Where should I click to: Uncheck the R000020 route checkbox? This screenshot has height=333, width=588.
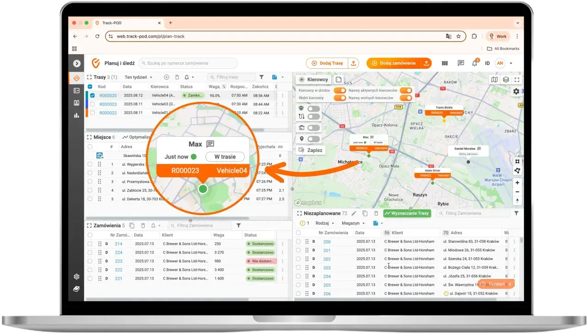tap(93, 95)
